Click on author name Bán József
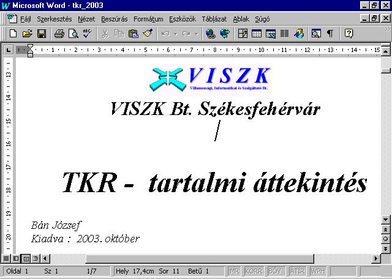 (56, 225)
